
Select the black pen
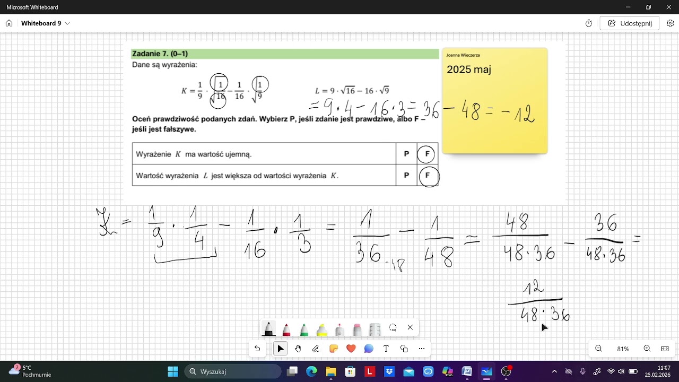click(x=269, y=329)
